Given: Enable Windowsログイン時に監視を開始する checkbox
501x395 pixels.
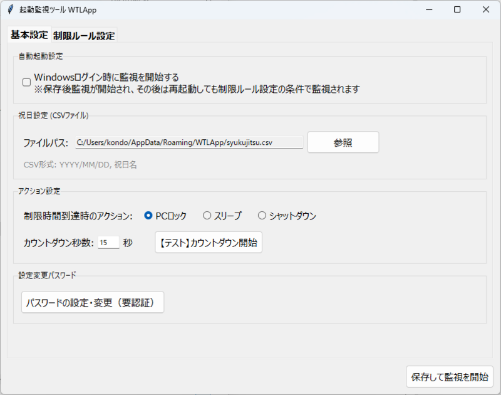Looking at the screenshot, I should click(x=26, y=82).
